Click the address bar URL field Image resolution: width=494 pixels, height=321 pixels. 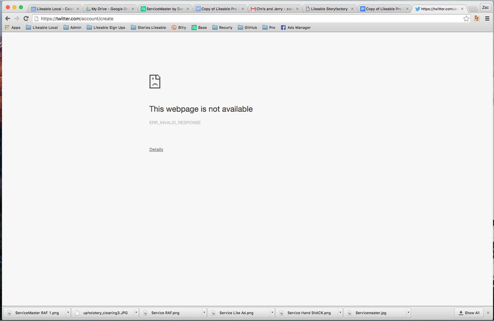(x=251, y=19)
